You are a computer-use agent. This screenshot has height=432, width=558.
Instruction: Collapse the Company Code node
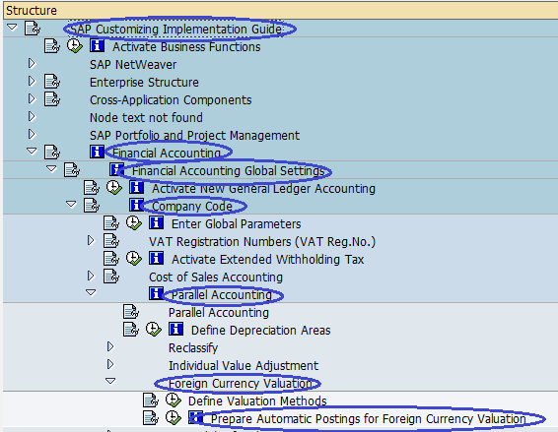tap(71, 205)
